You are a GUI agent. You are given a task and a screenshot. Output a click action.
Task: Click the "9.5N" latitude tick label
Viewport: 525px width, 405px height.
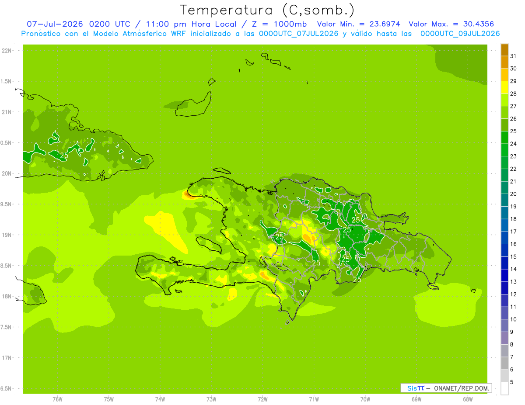tap(7, 204)
